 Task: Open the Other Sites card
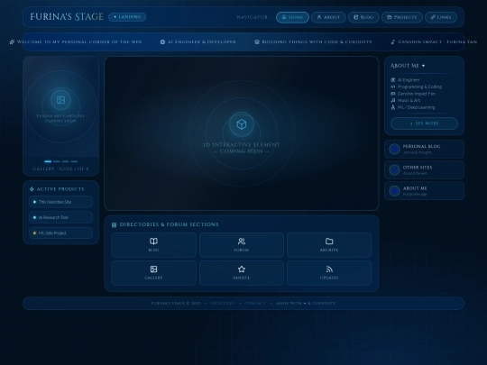(424, 169)
